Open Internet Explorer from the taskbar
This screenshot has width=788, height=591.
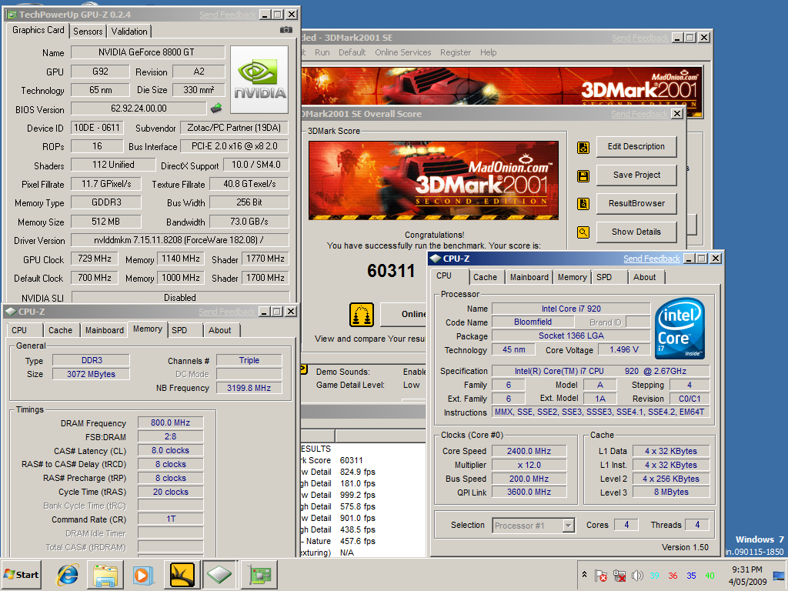coord(68,574)
